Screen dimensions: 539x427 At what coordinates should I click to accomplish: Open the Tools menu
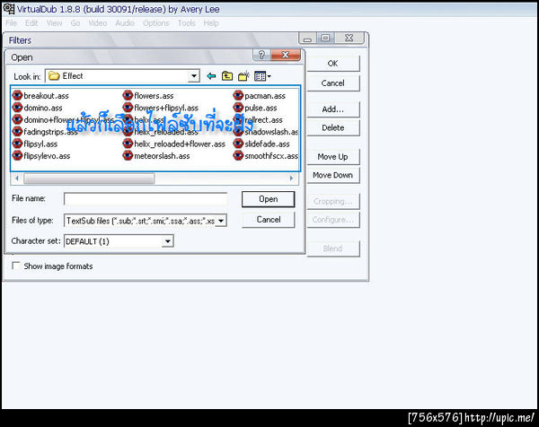(x=187, y=23)
